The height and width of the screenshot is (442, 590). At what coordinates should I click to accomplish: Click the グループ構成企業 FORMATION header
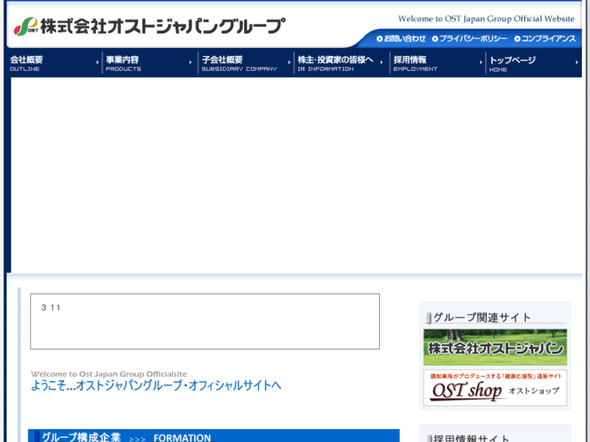click(213, 436)
